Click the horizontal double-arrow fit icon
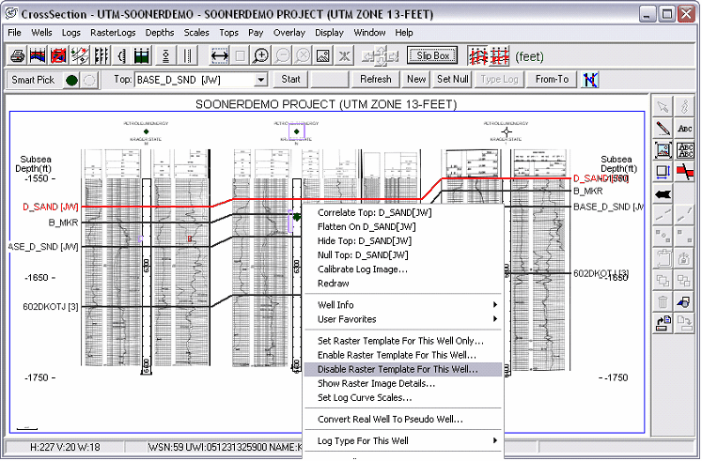Image resolution: width=702 pixels, height=461 pixels. pos(221,55)
